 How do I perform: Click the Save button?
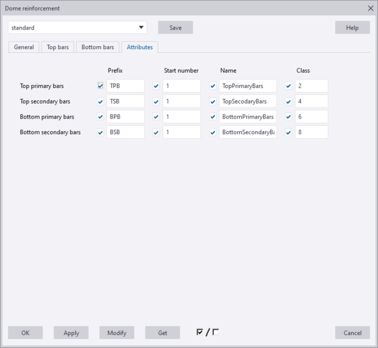point(176,27)
